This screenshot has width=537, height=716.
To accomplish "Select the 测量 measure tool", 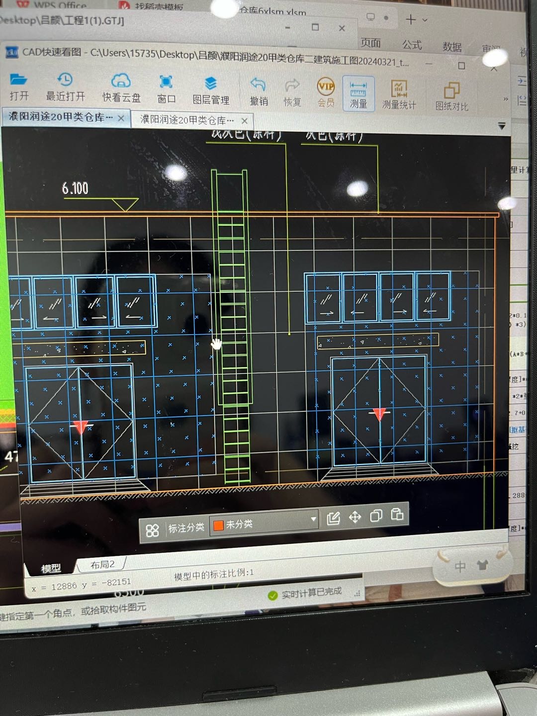I will 358,94.
